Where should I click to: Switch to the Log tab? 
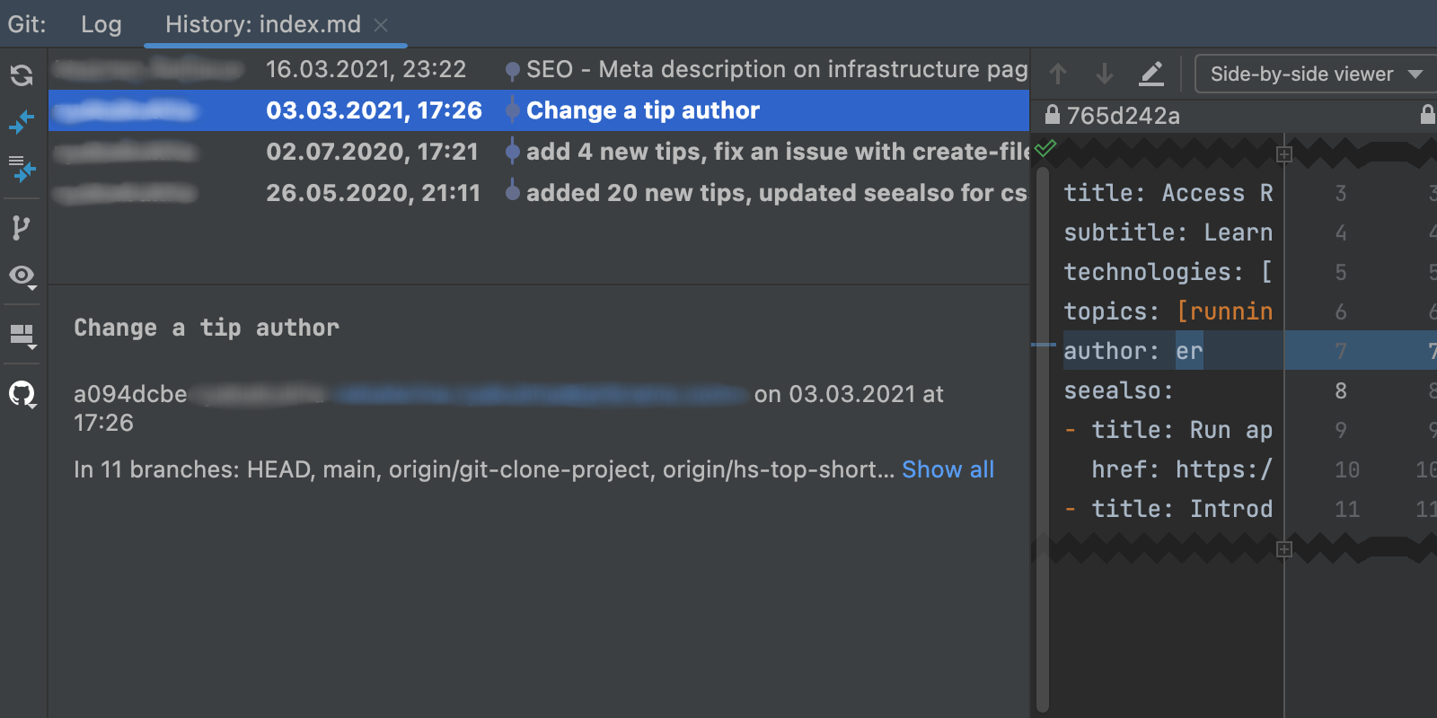pos(101,24)
